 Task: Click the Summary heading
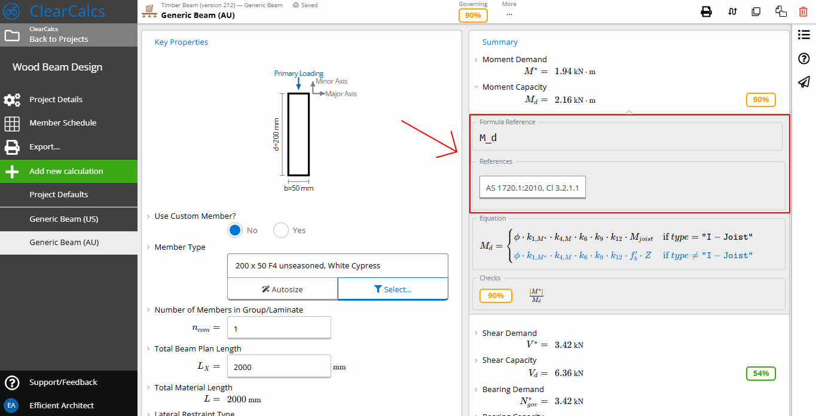coord(500,42)
